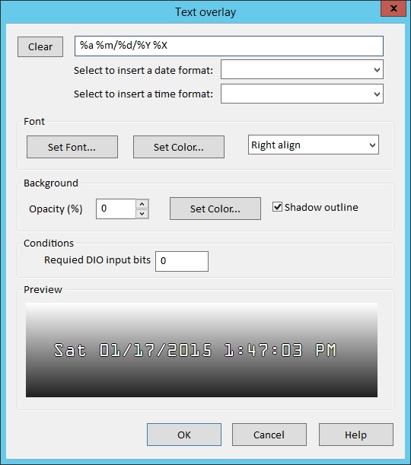Open Help for text overlay
This screenshot has width=411, height=465.
point(356,435)
